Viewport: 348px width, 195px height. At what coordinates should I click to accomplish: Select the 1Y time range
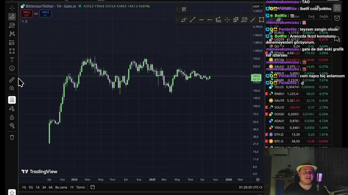[72, 187]
